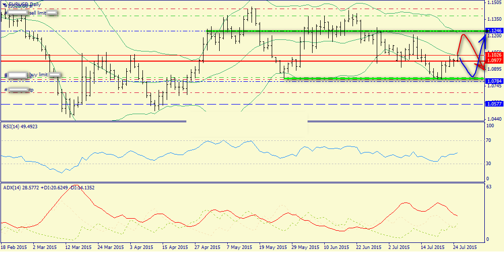Click the 100 level on RSI scale

coord(490,126)
